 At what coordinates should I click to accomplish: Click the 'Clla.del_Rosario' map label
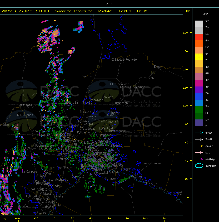(124, 60)
